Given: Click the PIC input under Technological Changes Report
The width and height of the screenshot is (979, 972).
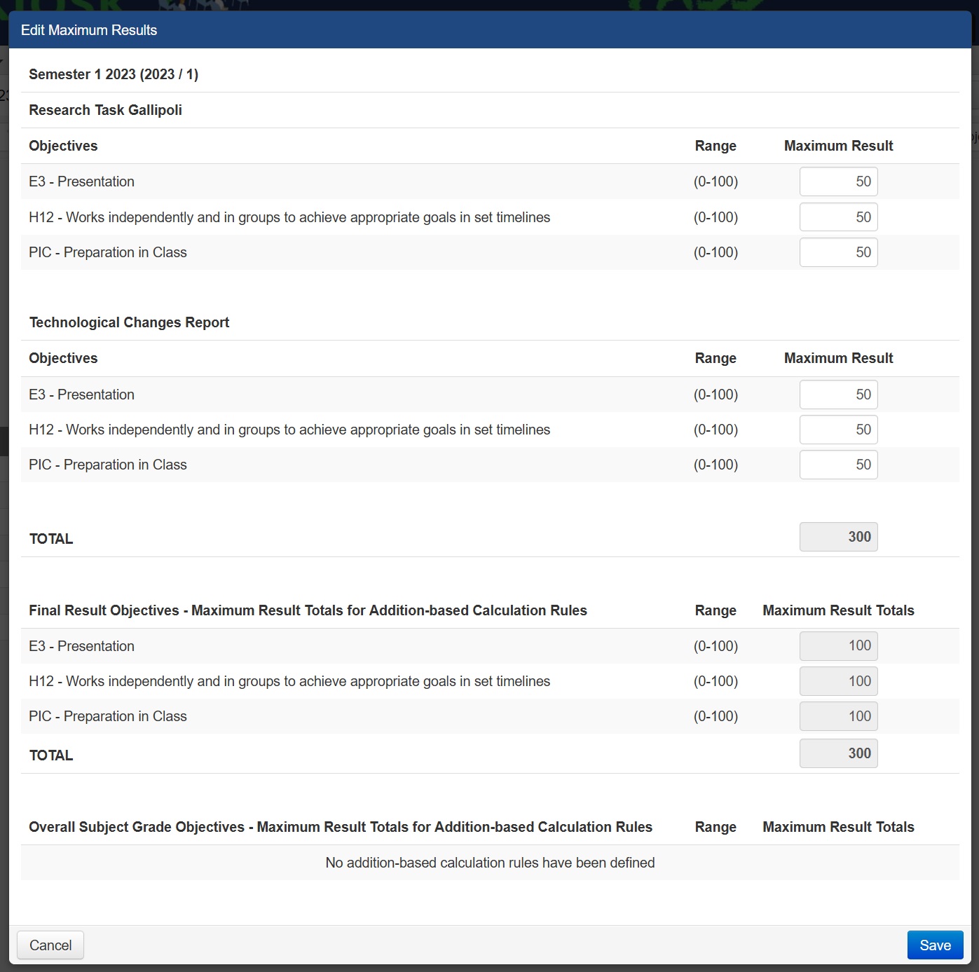Looking at the screenshot, I should [x=838, y=464].
